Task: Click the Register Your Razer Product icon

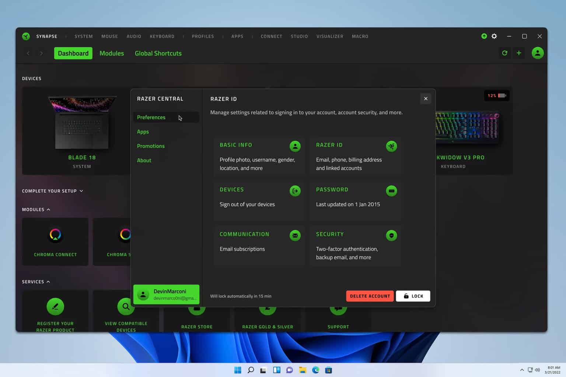Action: point(55,306)
